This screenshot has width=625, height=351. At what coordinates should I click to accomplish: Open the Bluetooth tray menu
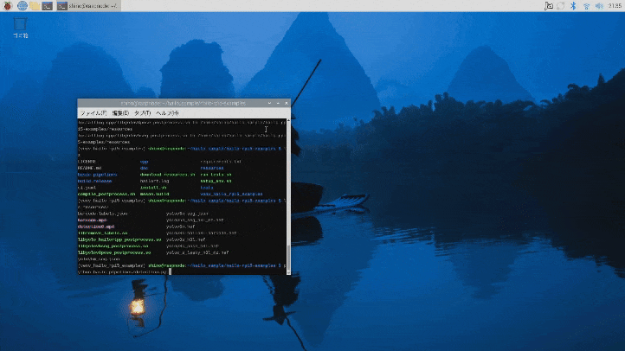pyautogui.click(x=573, y=5)
